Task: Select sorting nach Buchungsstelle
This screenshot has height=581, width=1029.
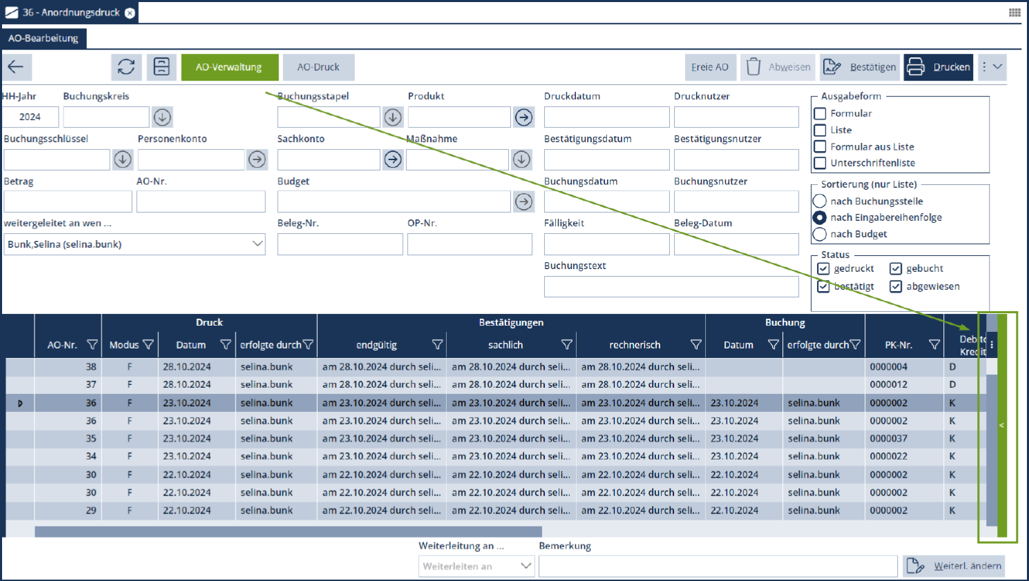Action: pyautogui.click(x=820, y=201)
